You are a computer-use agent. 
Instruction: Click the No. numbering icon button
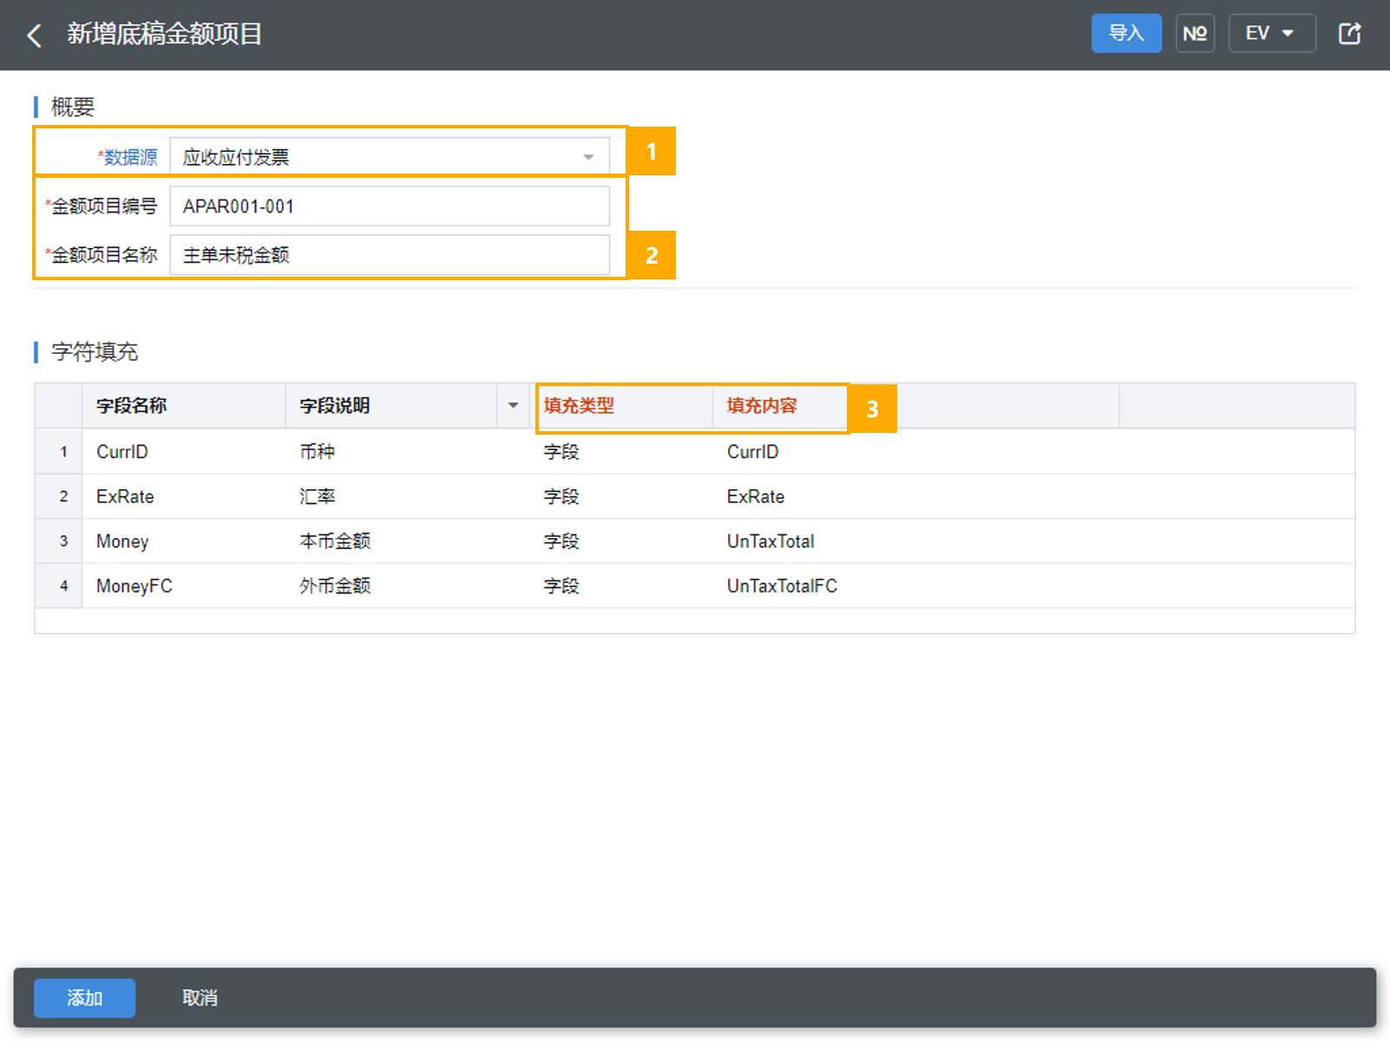click(1195, 34)
